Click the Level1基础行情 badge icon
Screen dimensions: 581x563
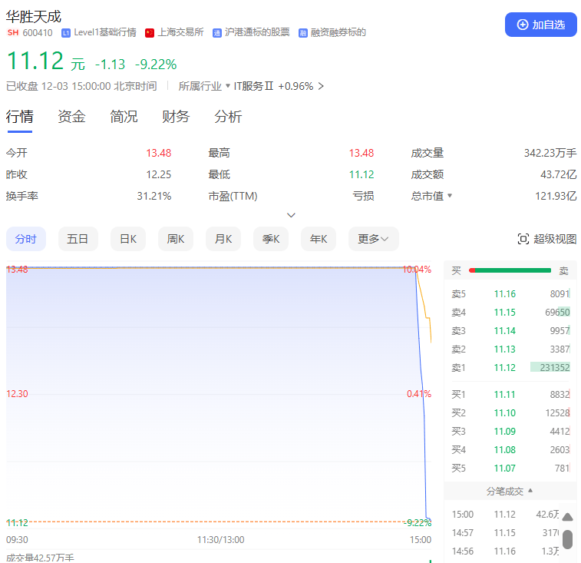coord(66,33)
